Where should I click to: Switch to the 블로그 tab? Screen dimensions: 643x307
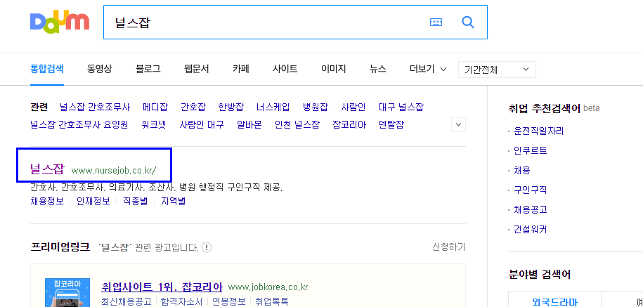[x=148, y=69]
